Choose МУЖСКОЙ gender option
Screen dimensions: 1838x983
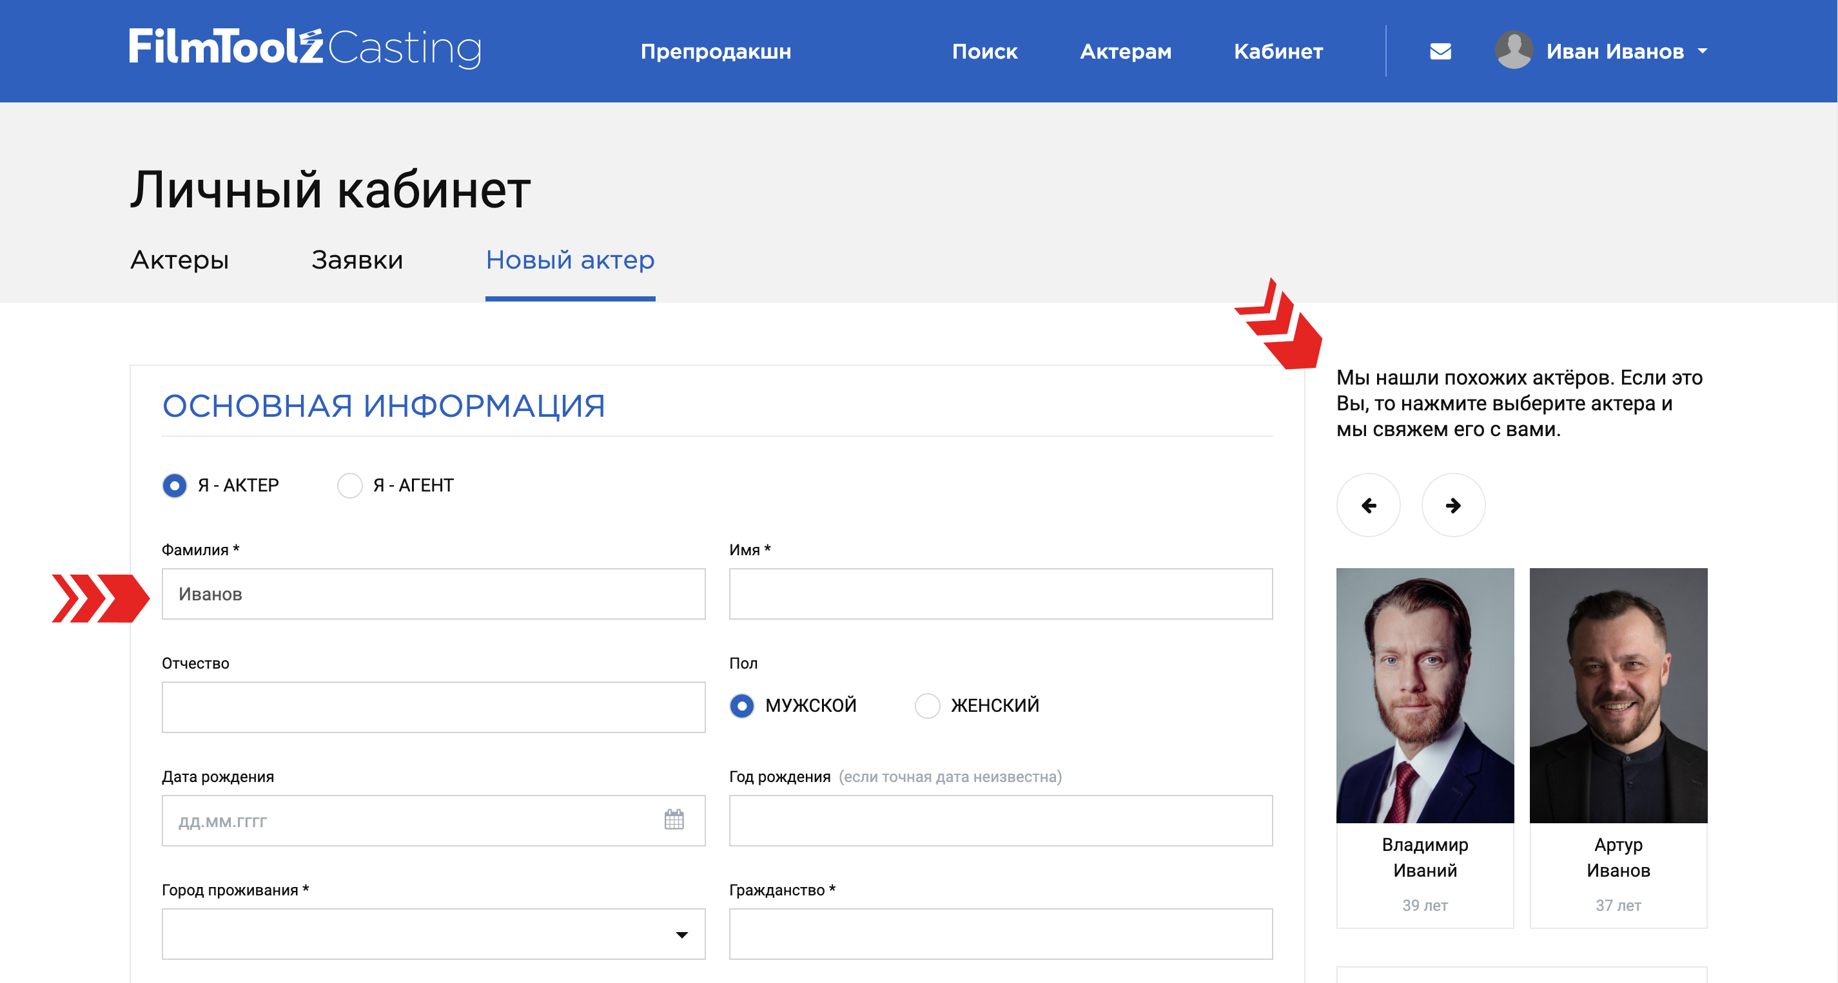point(742,706)
